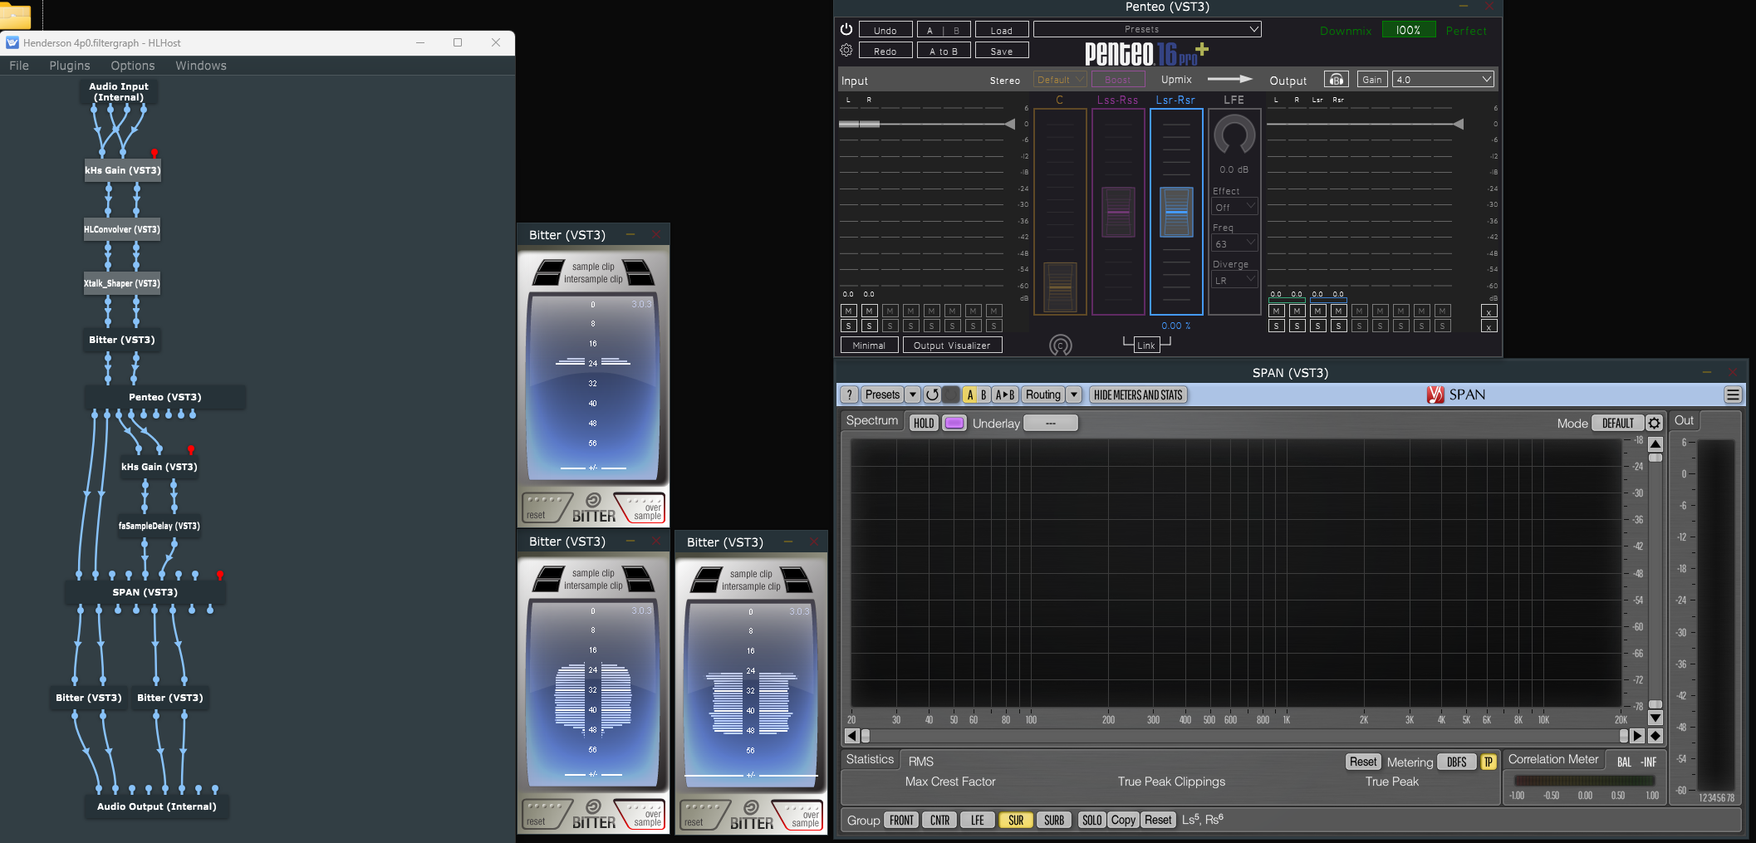Open the Options menu in HLHost
Viewport: 1756px width, 843px height.
[x=133, y=66]
